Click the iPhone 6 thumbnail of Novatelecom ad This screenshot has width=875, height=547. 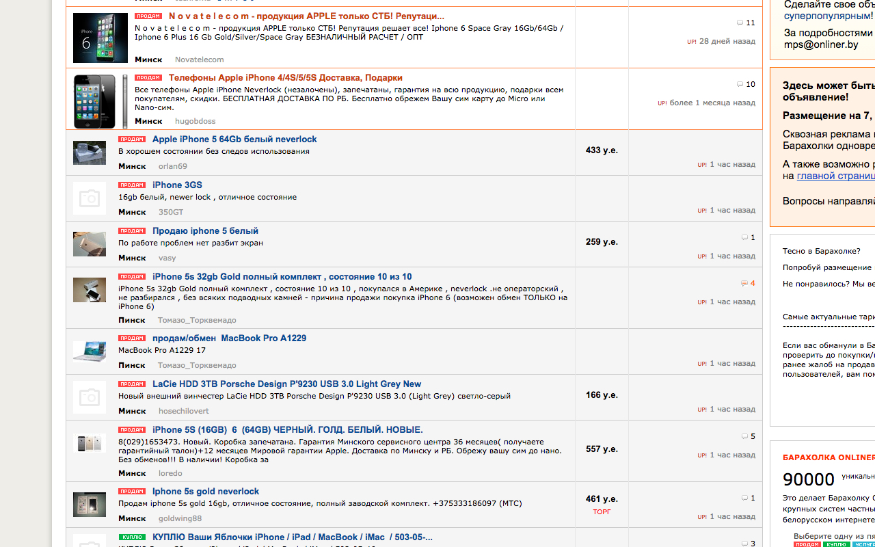click(100, 38)
